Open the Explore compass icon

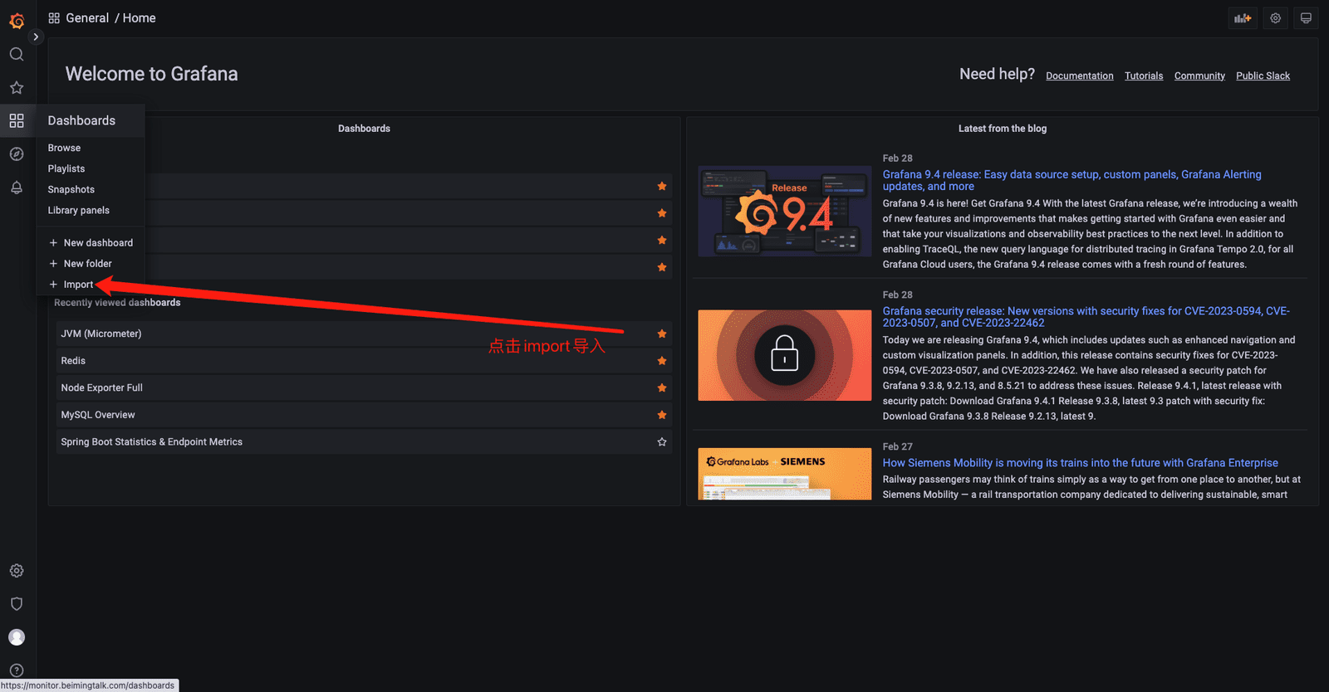(x=17, y=154)
